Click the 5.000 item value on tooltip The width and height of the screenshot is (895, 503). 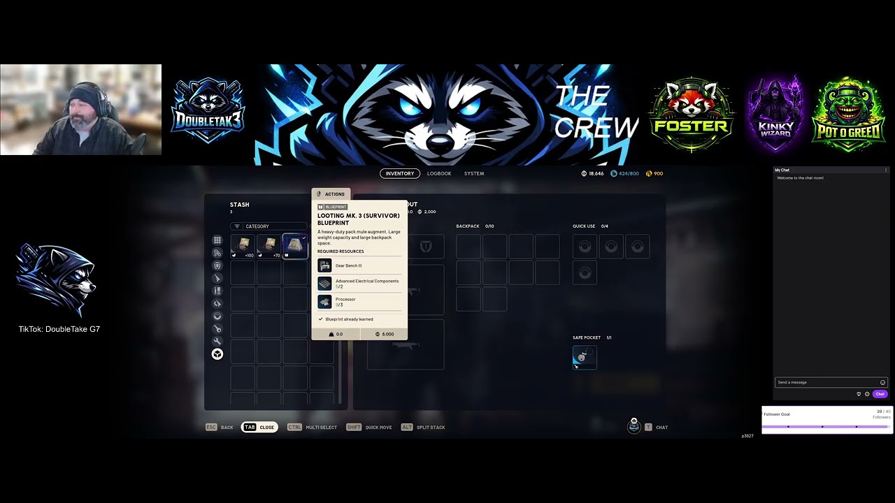coord(385,334)
